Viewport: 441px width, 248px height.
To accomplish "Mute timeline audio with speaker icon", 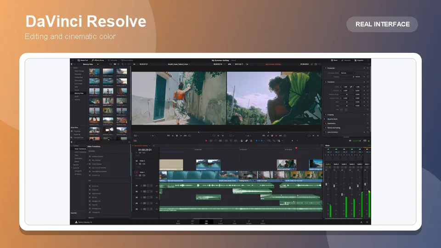I will click(x=350, y=141).
